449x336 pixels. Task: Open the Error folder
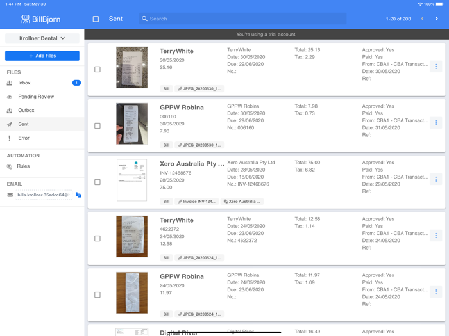click(42, 138)
